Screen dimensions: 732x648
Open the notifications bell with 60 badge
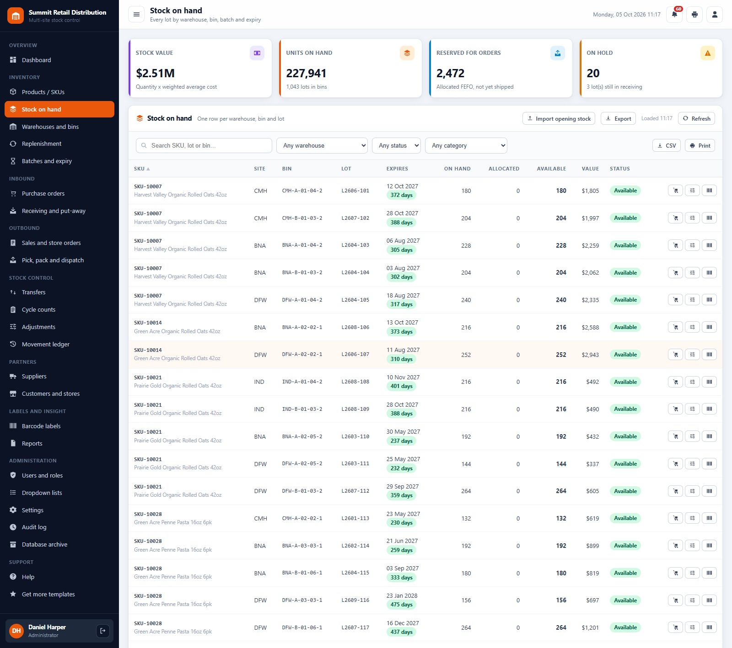pos(674,15)
